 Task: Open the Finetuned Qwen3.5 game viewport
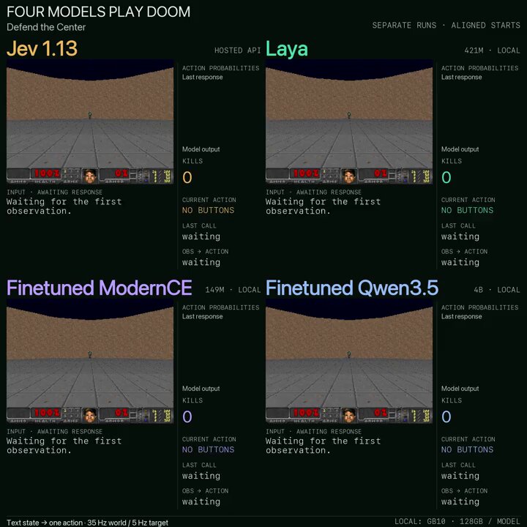point(349,362)
